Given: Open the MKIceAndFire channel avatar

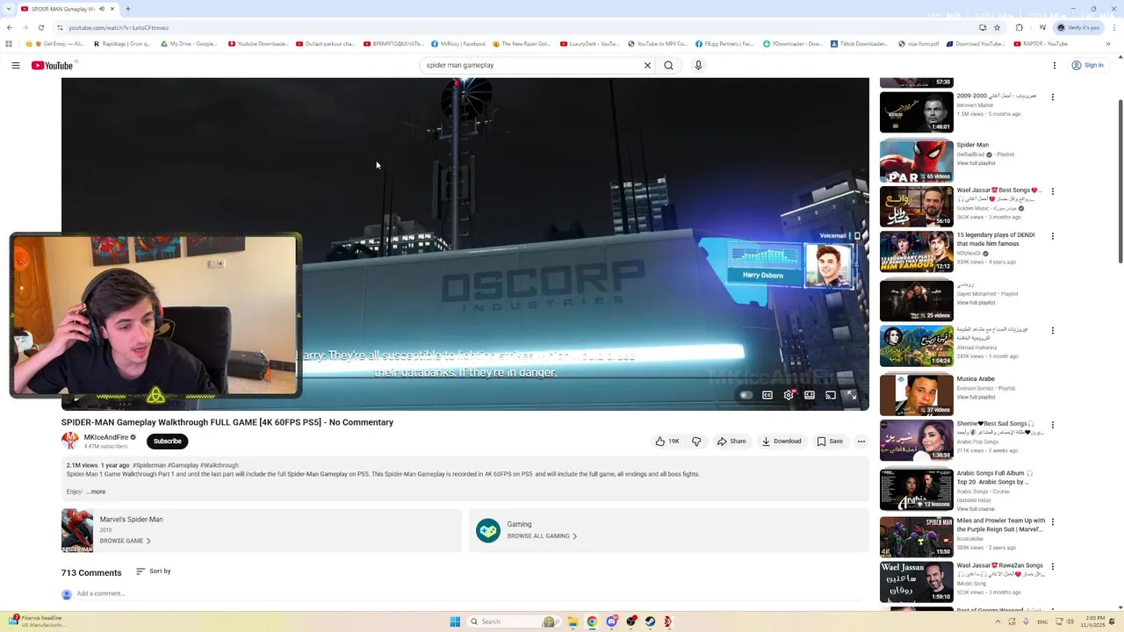Looking at the screenshot, I should 69,442.
